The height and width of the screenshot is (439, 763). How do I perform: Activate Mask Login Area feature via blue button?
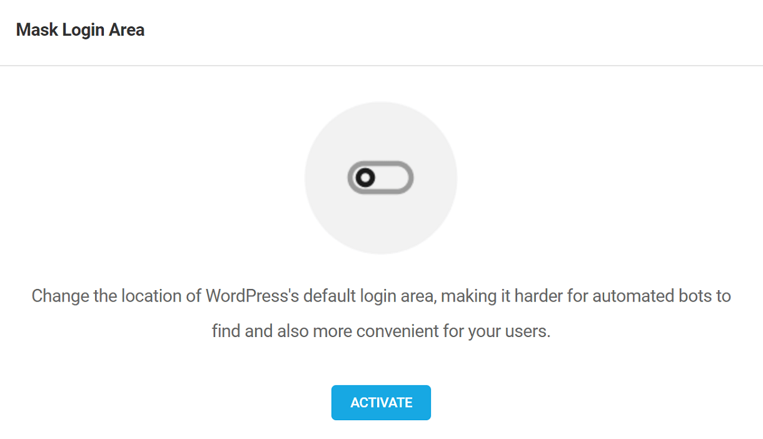[x=381, y=403]
